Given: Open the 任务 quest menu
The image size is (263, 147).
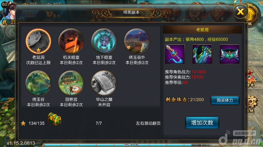Looking at the screenshot, I should [x=220, y=14].
